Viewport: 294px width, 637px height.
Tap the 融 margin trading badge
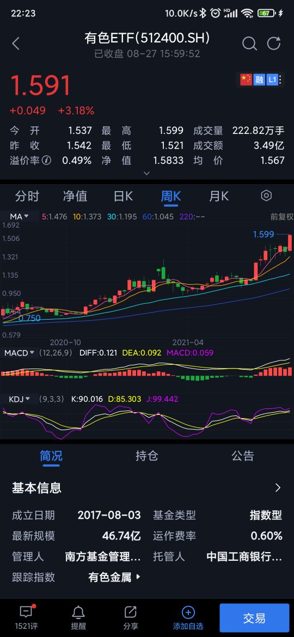[259, 79]
